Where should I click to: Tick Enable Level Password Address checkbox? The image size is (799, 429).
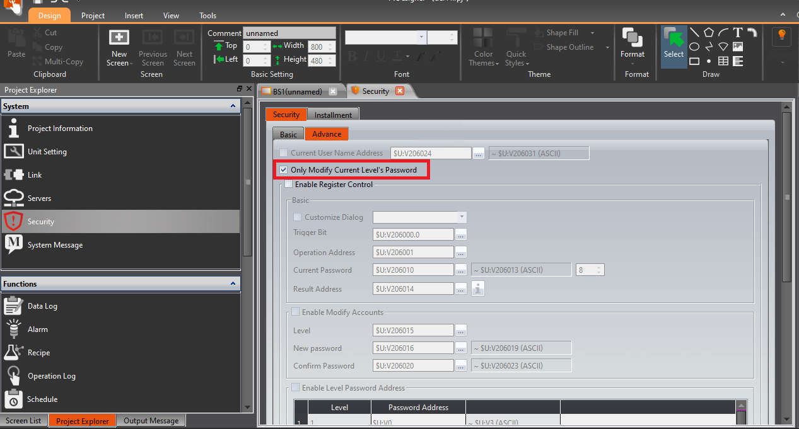tap(296, 388)
